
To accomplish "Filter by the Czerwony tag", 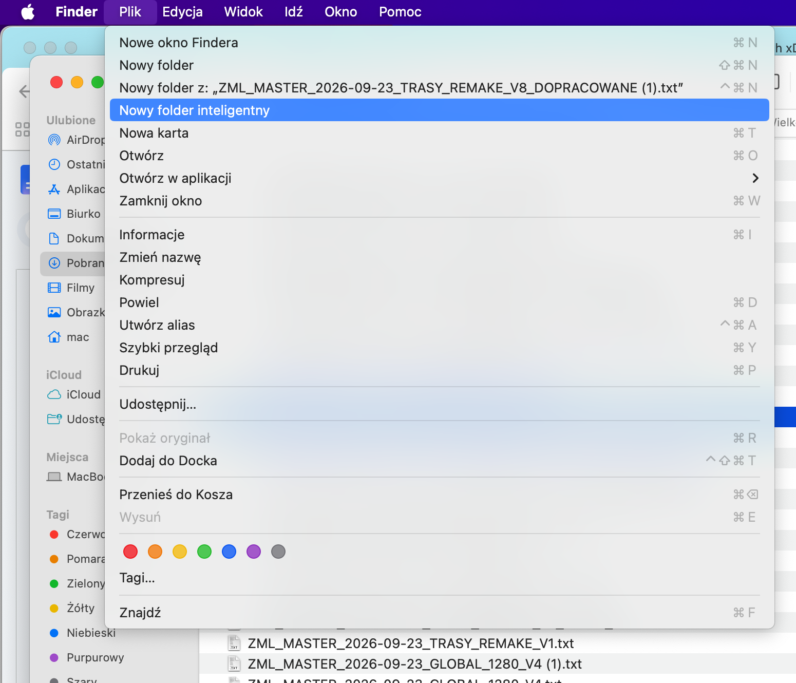I will pyautogui.click(x=72, y=534).
